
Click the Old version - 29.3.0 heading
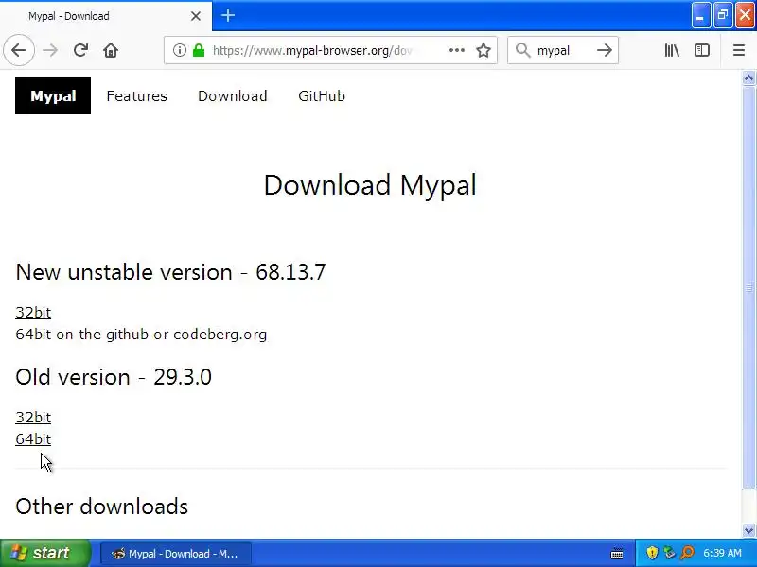click(114, 377)
